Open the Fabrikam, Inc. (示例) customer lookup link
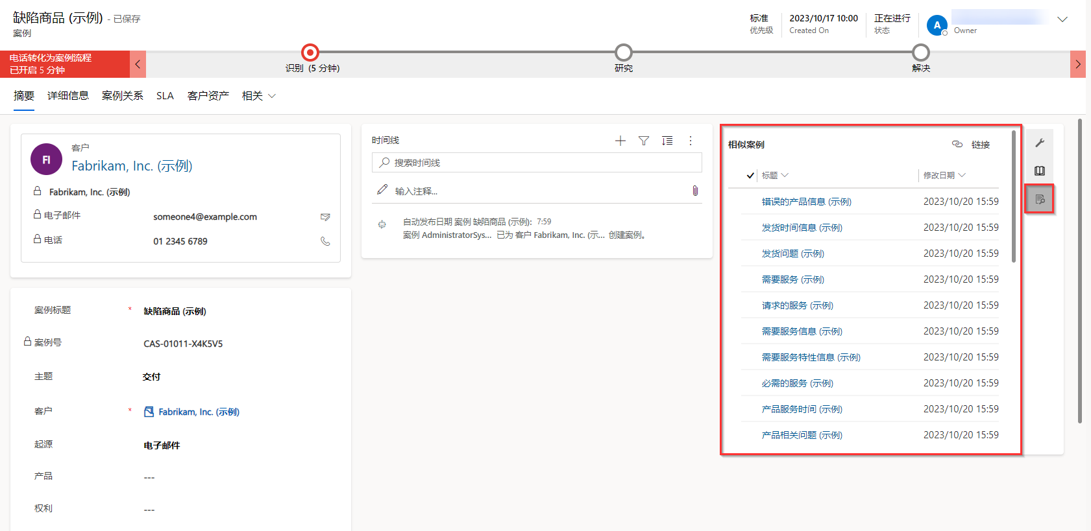This screenshot has height=531, width=1091. point(199,412)
